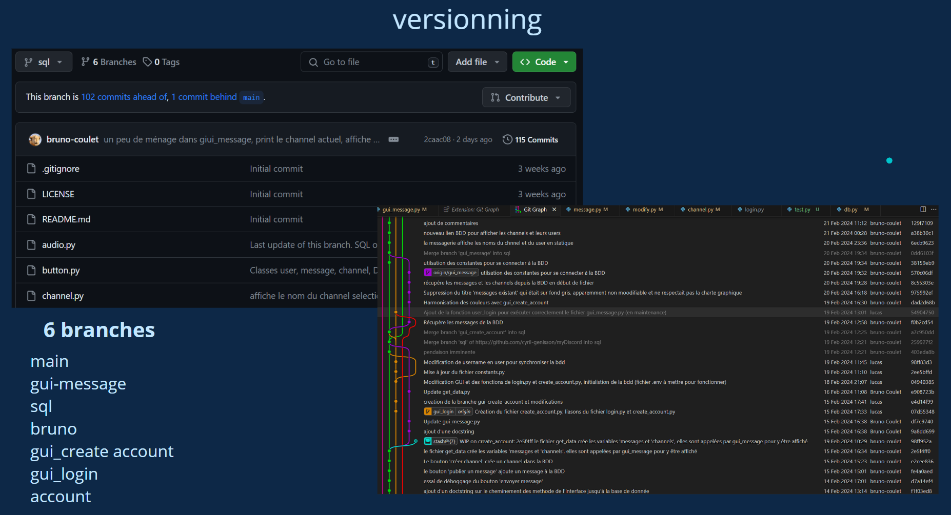Select commit 'Merge branch 'gui_message' into sql'
Screen dimensions: 951x515
point(467,253)
